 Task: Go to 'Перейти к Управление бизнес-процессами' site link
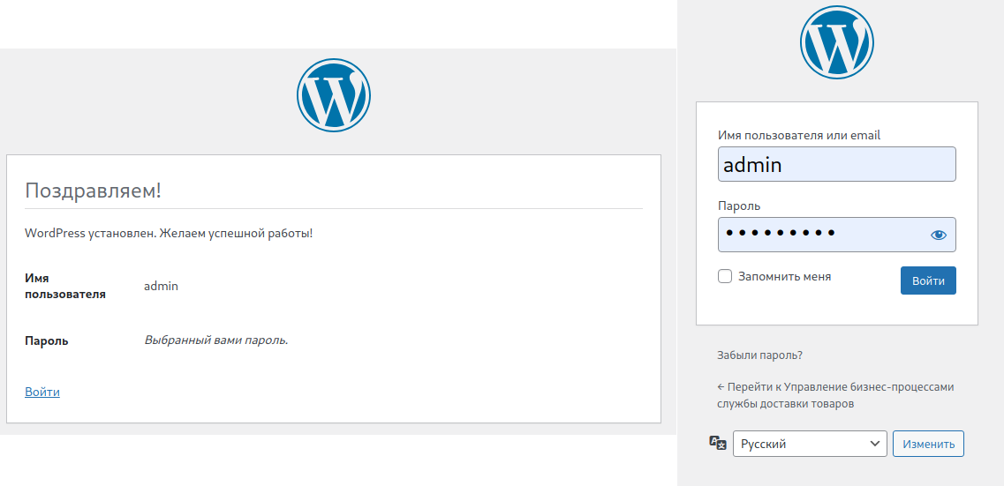(x=835, y=395)
